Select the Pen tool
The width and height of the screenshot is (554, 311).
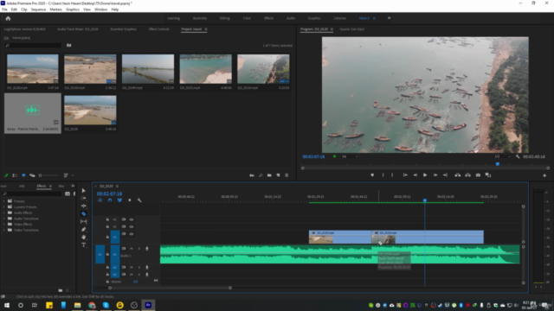coord(84,230)
